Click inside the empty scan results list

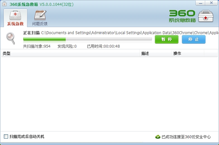tap(110, 93)
